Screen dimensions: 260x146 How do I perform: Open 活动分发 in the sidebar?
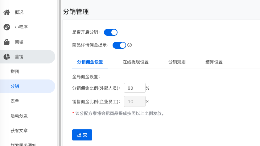click(x=27, y=116)
